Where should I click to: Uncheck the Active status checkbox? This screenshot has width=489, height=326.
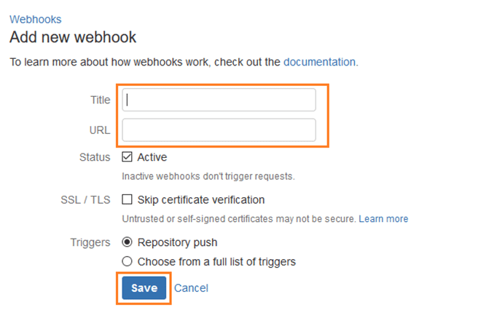(127, 157)
